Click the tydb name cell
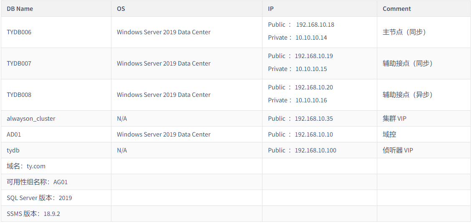 coord(13,150)
